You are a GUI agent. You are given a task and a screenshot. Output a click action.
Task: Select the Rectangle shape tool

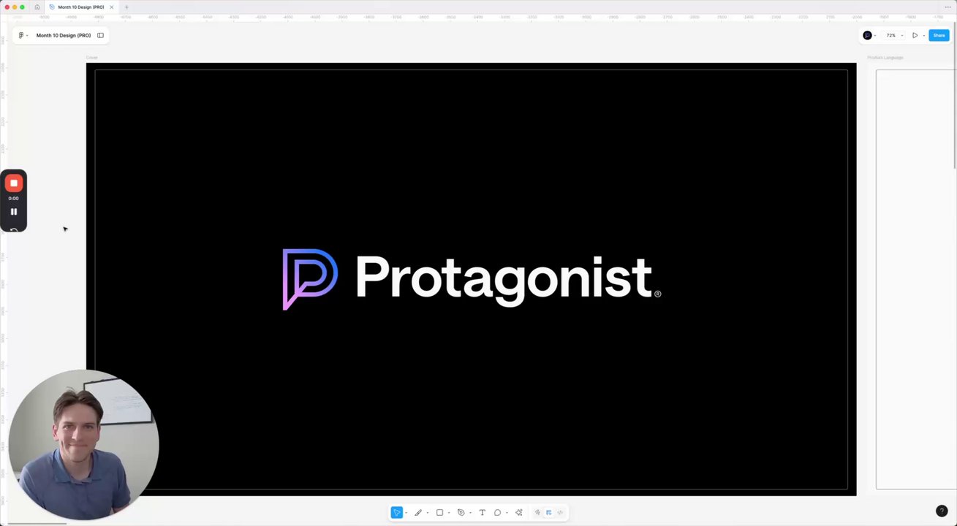click(439, 513)
